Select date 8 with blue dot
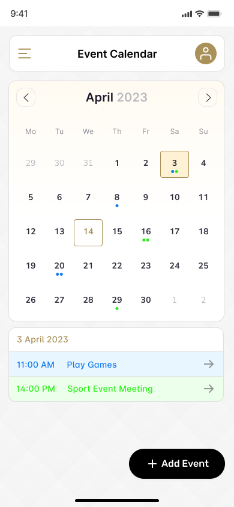The width and height of the screenshot is (234, 507). [x=117, y=199]
